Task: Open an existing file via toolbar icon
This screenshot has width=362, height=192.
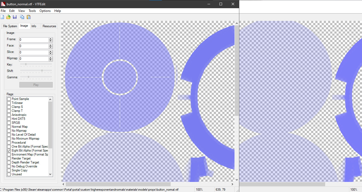Action: pos(8,17)
